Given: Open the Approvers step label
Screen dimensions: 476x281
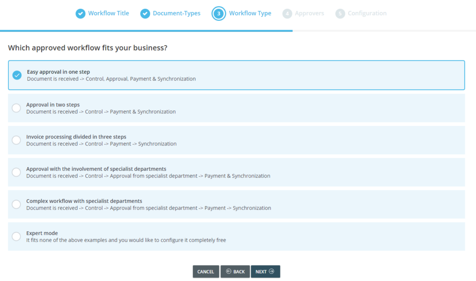Looking at the screenshot, I should pyautogui.click(x=309, y=13).
